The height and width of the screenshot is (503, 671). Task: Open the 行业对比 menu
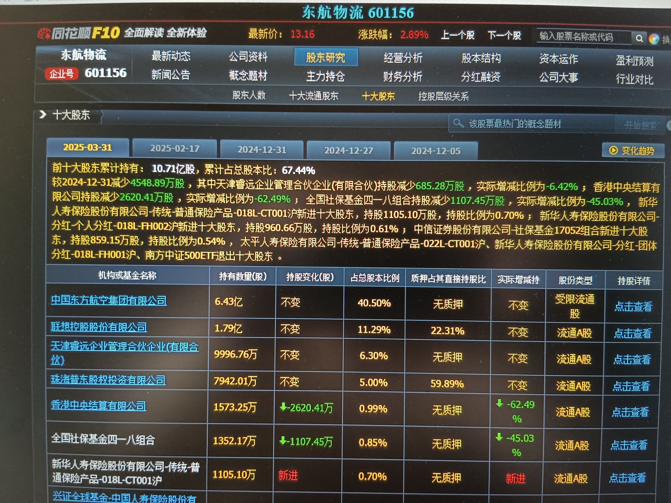click(x=634, y=79)
